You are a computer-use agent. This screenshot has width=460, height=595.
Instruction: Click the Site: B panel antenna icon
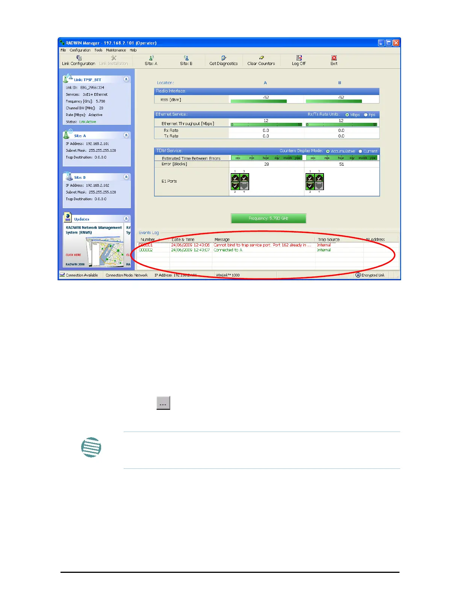(68, 176)
